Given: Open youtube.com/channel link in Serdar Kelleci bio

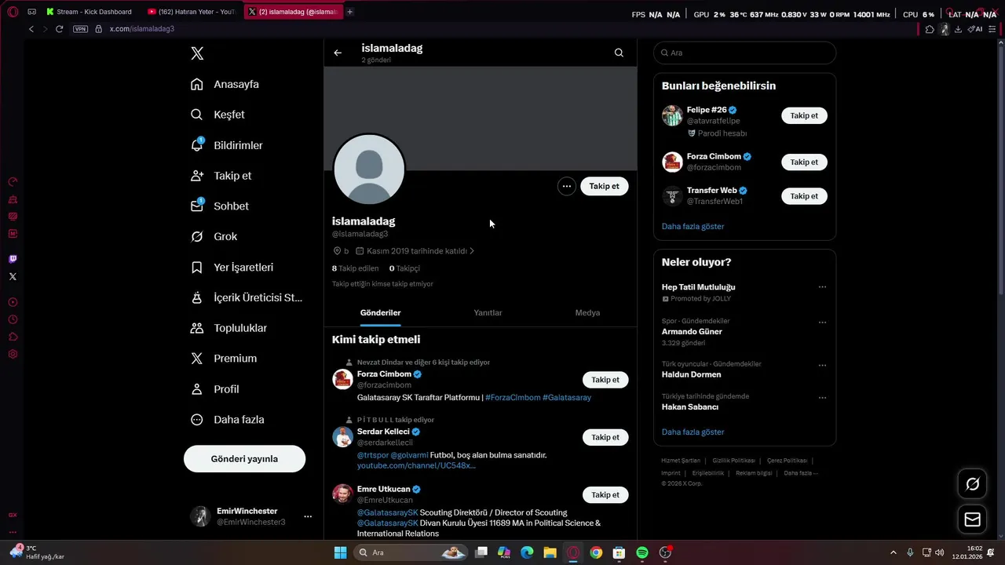Looking at the screenshot, I should (416, 465).
